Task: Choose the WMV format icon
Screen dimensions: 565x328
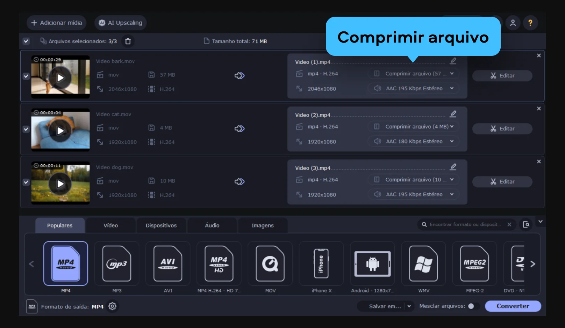Action: pos(423,263)
